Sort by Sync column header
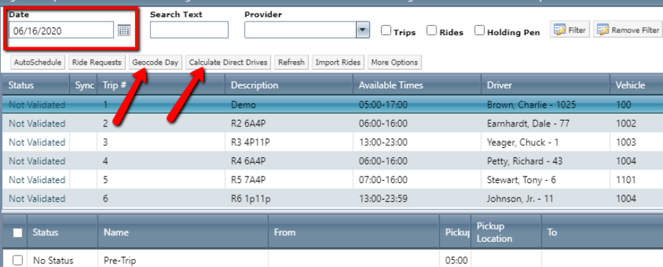 point(83,85)
